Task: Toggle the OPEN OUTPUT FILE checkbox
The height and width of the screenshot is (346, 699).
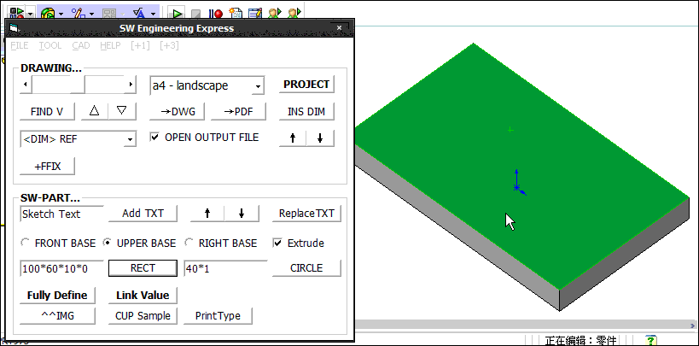Action: [x=154, y=137]
